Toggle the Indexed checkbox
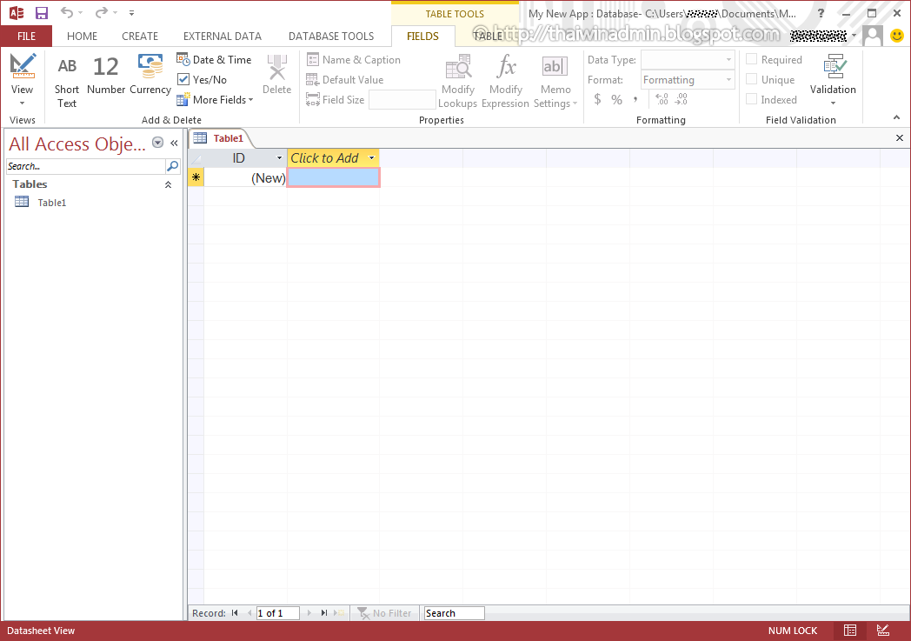 pyautogui.click(x=751, y=99)
